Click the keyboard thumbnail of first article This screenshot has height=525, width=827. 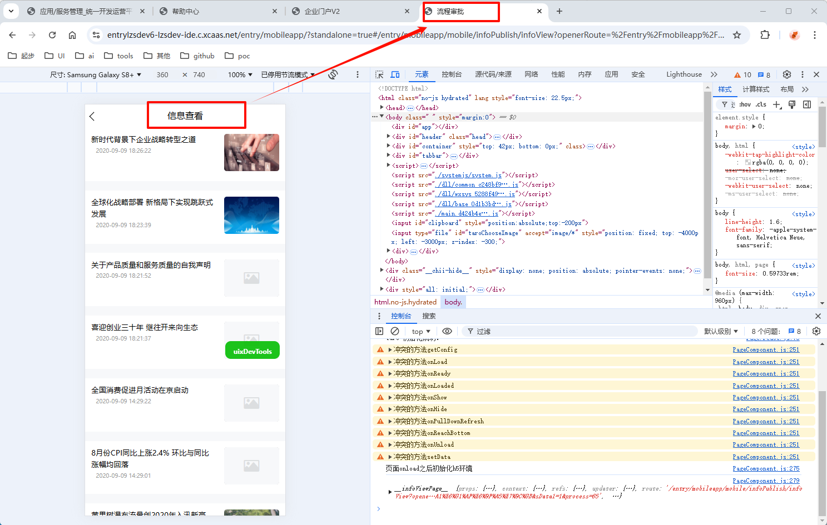(251, 152)
